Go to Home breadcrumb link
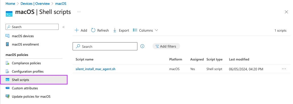The height and width of the screenshot is (104, 293). (x=10, y=4)
